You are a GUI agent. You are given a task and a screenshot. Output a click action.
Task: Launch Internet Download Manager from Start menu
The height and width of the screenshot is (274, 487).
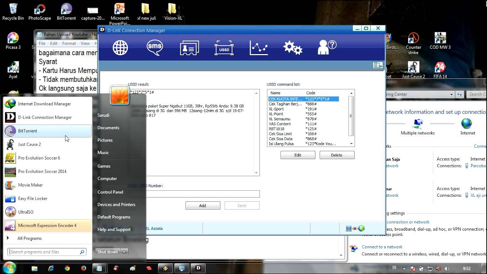coord(48,104)
